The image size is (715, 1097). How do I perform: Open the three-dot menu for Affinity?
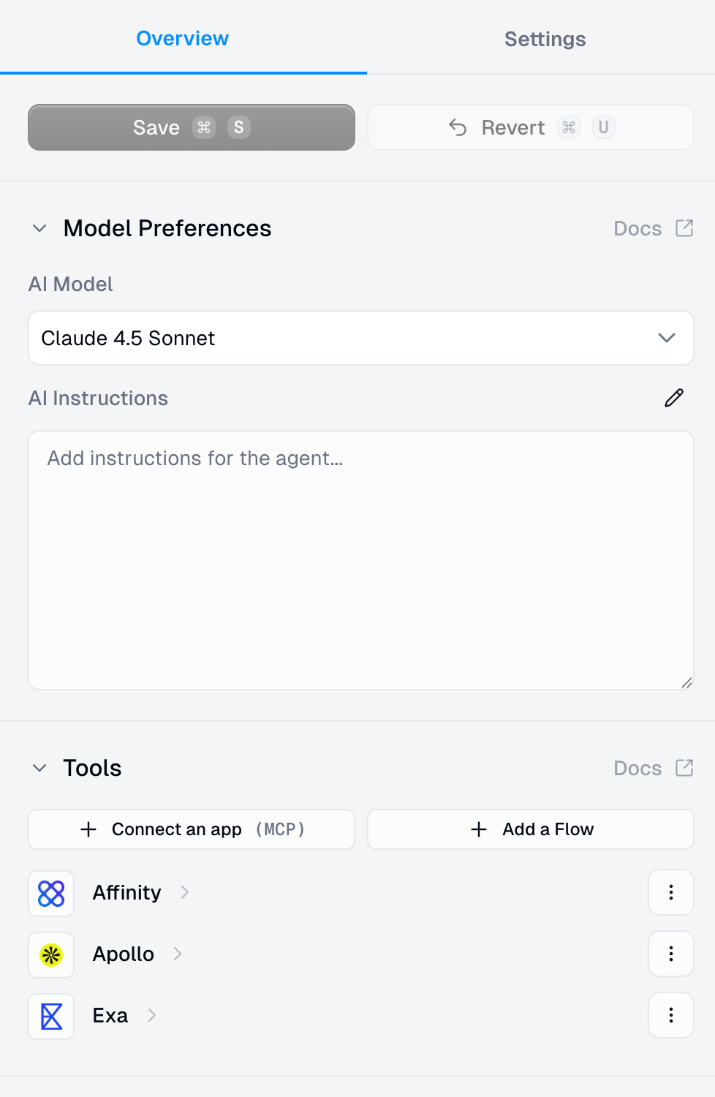click(x=670, y=893)
